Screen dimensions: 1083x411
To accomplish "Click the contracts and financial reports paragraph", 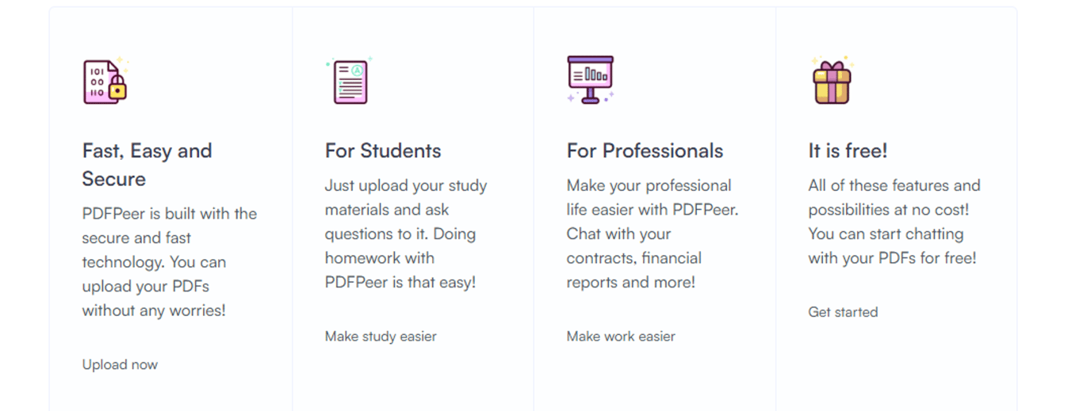I will coord(652,234).
